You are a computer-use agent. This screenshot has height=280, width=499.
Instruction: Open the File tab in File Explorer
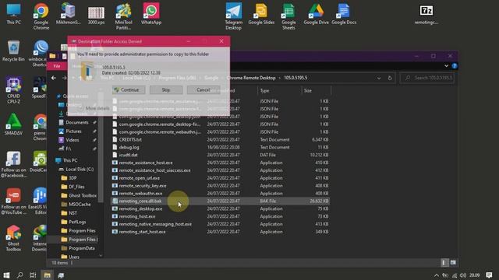point(57,66)
